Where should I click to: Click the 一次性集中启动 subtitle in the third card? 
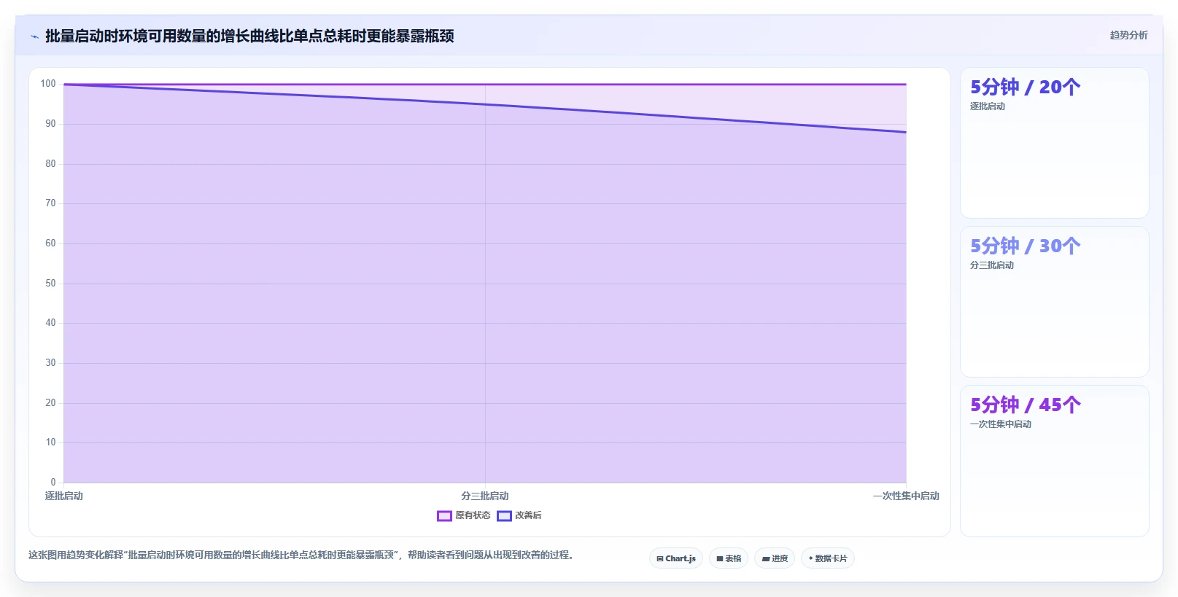(x=1001, y=424)
